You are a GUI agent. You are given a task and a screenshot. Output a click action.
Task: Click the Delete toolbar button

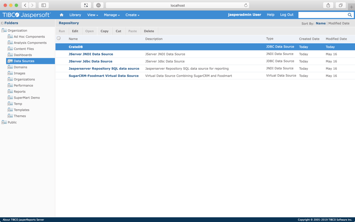point(149,31)
